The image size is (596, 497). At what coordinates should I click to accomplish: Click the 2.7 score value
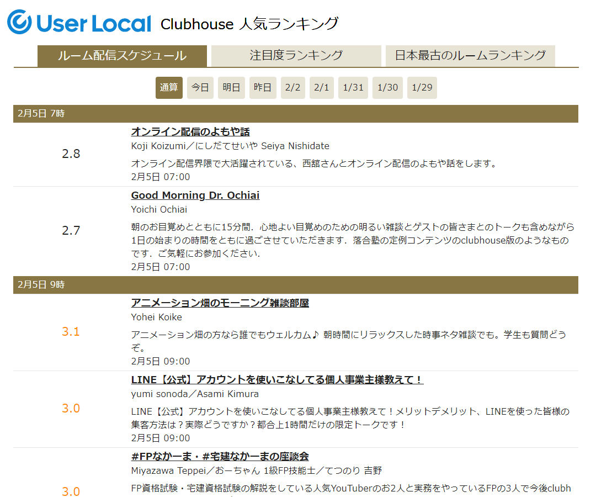[71, 231]
